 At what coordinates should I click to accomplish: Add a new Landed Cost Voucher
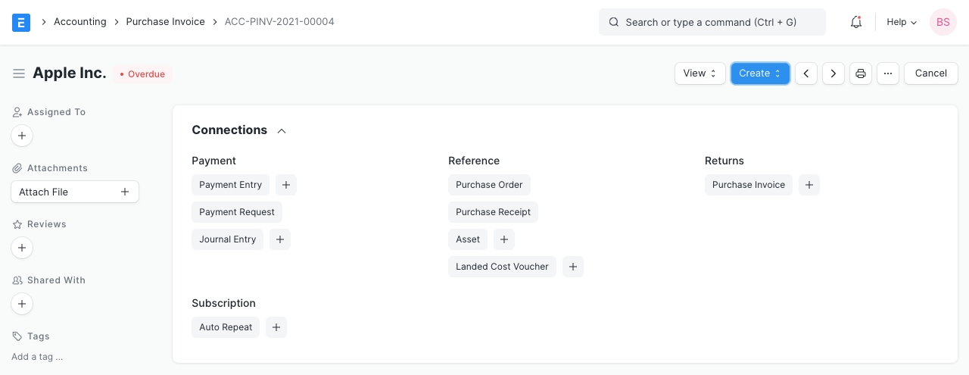[573, 267]
